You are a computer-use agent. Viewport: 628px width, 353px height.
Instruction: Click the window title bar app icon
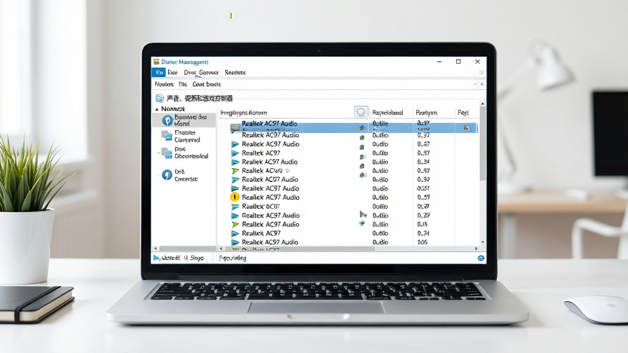[x=156, y=62]
